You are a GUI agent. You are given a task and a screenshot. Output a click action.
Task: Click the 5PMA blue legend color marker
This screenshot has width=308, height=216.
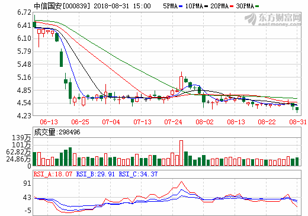[181, 7]
